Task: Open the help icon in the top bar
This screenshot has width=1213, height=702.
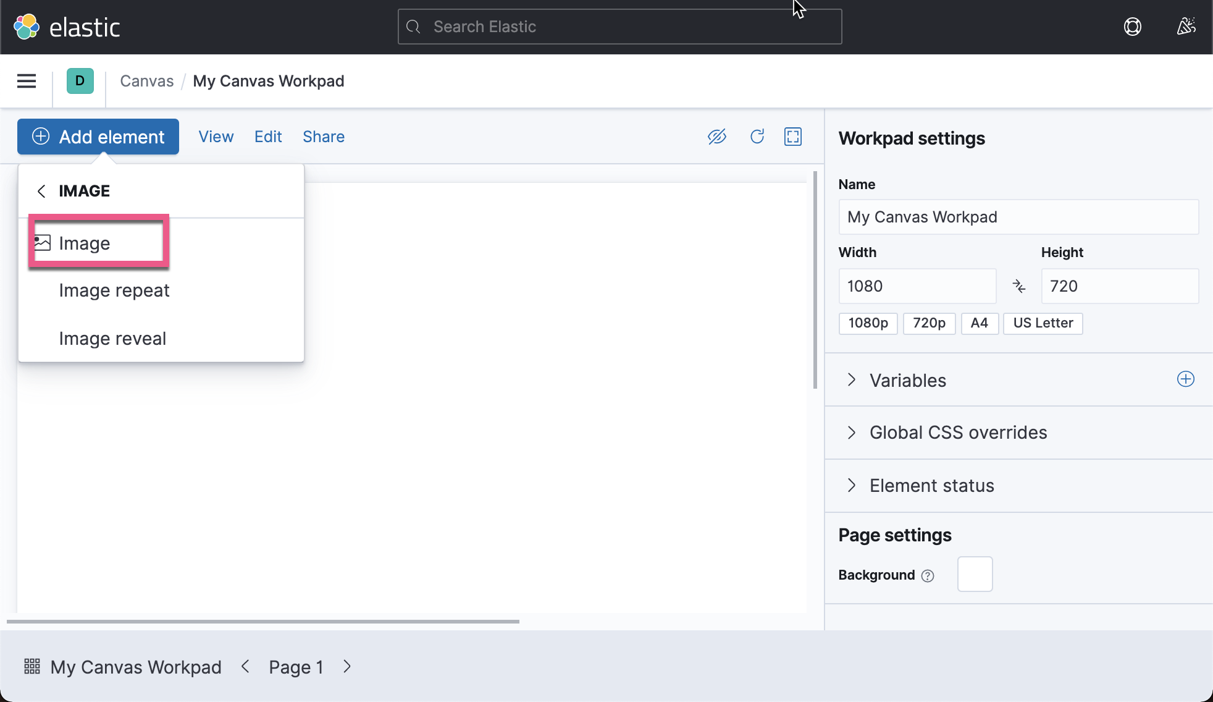Action: [x=1132, y=27]
